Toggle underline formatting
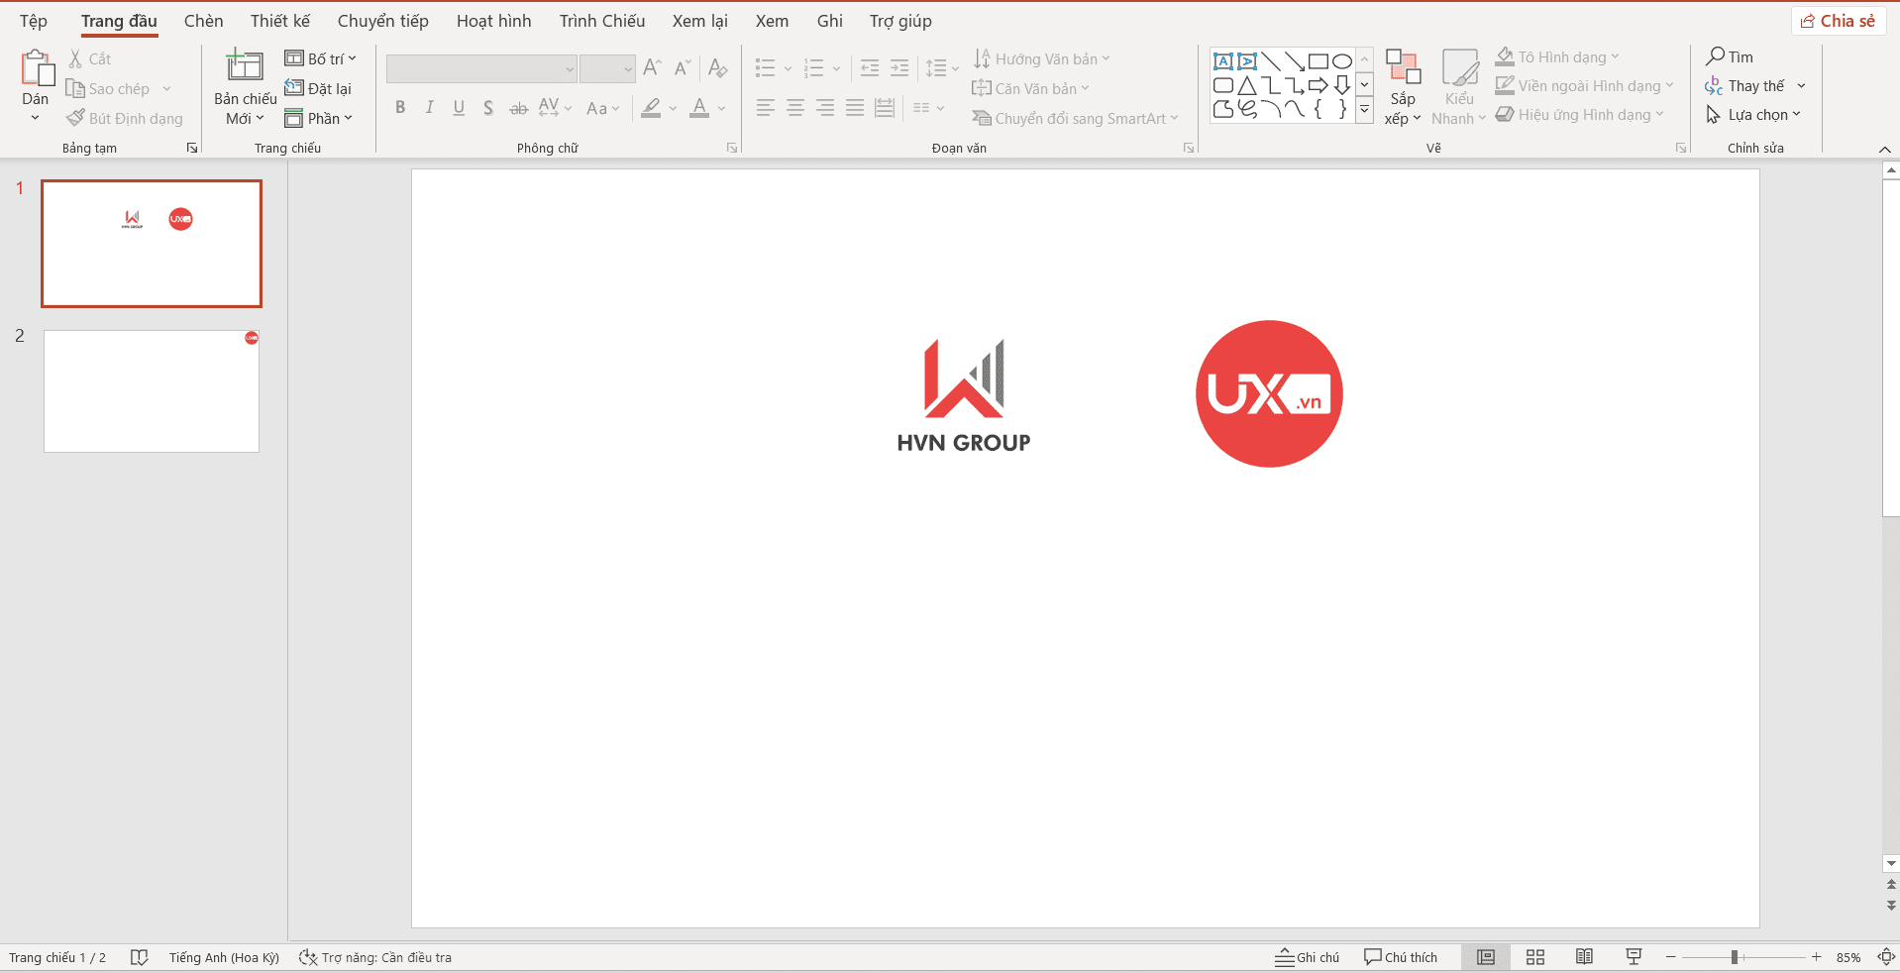 [x=457, y=107]
